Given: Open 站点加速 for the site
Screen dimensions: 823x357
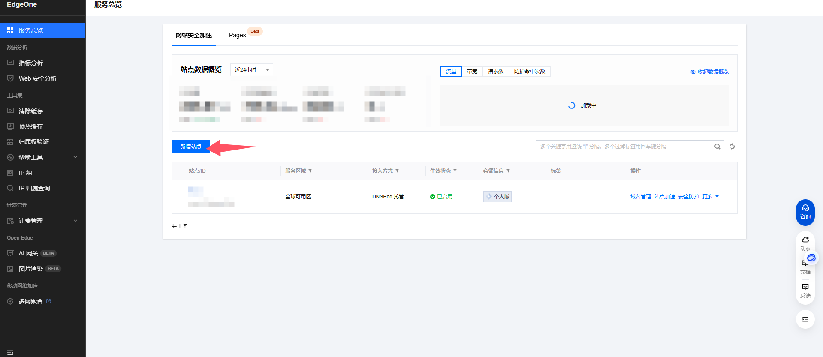Looking at the screenshot, I should coord(665,197).
